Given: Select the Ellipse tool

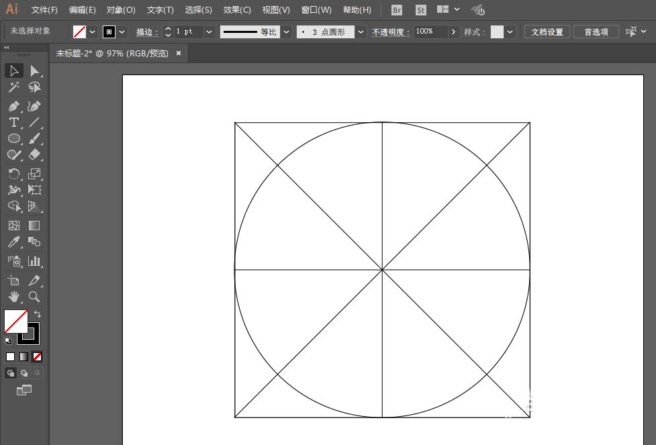Looking at the screenshot, I should pyautogui.click(x=14, y=138).
